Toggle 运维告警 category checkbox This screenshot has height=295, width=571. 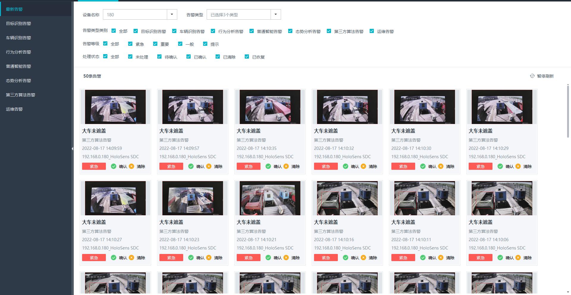click(x=372, y=31)
